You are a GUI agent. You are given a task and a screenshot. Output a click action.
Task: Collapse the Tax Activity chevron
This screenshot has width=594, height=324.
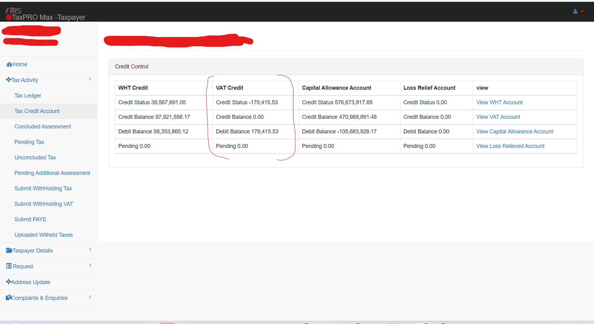[x=90, y=79]
